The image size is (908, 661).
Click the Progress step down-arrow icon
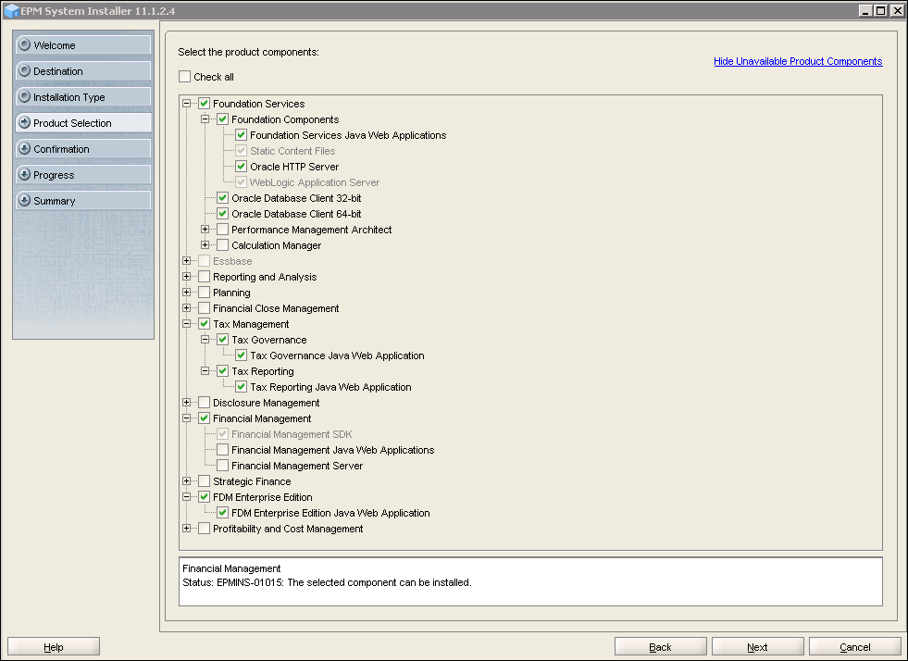[24, 174]
